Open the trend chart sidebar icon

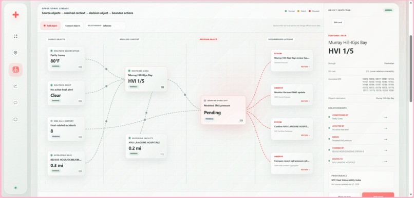[x=15, y=86]
